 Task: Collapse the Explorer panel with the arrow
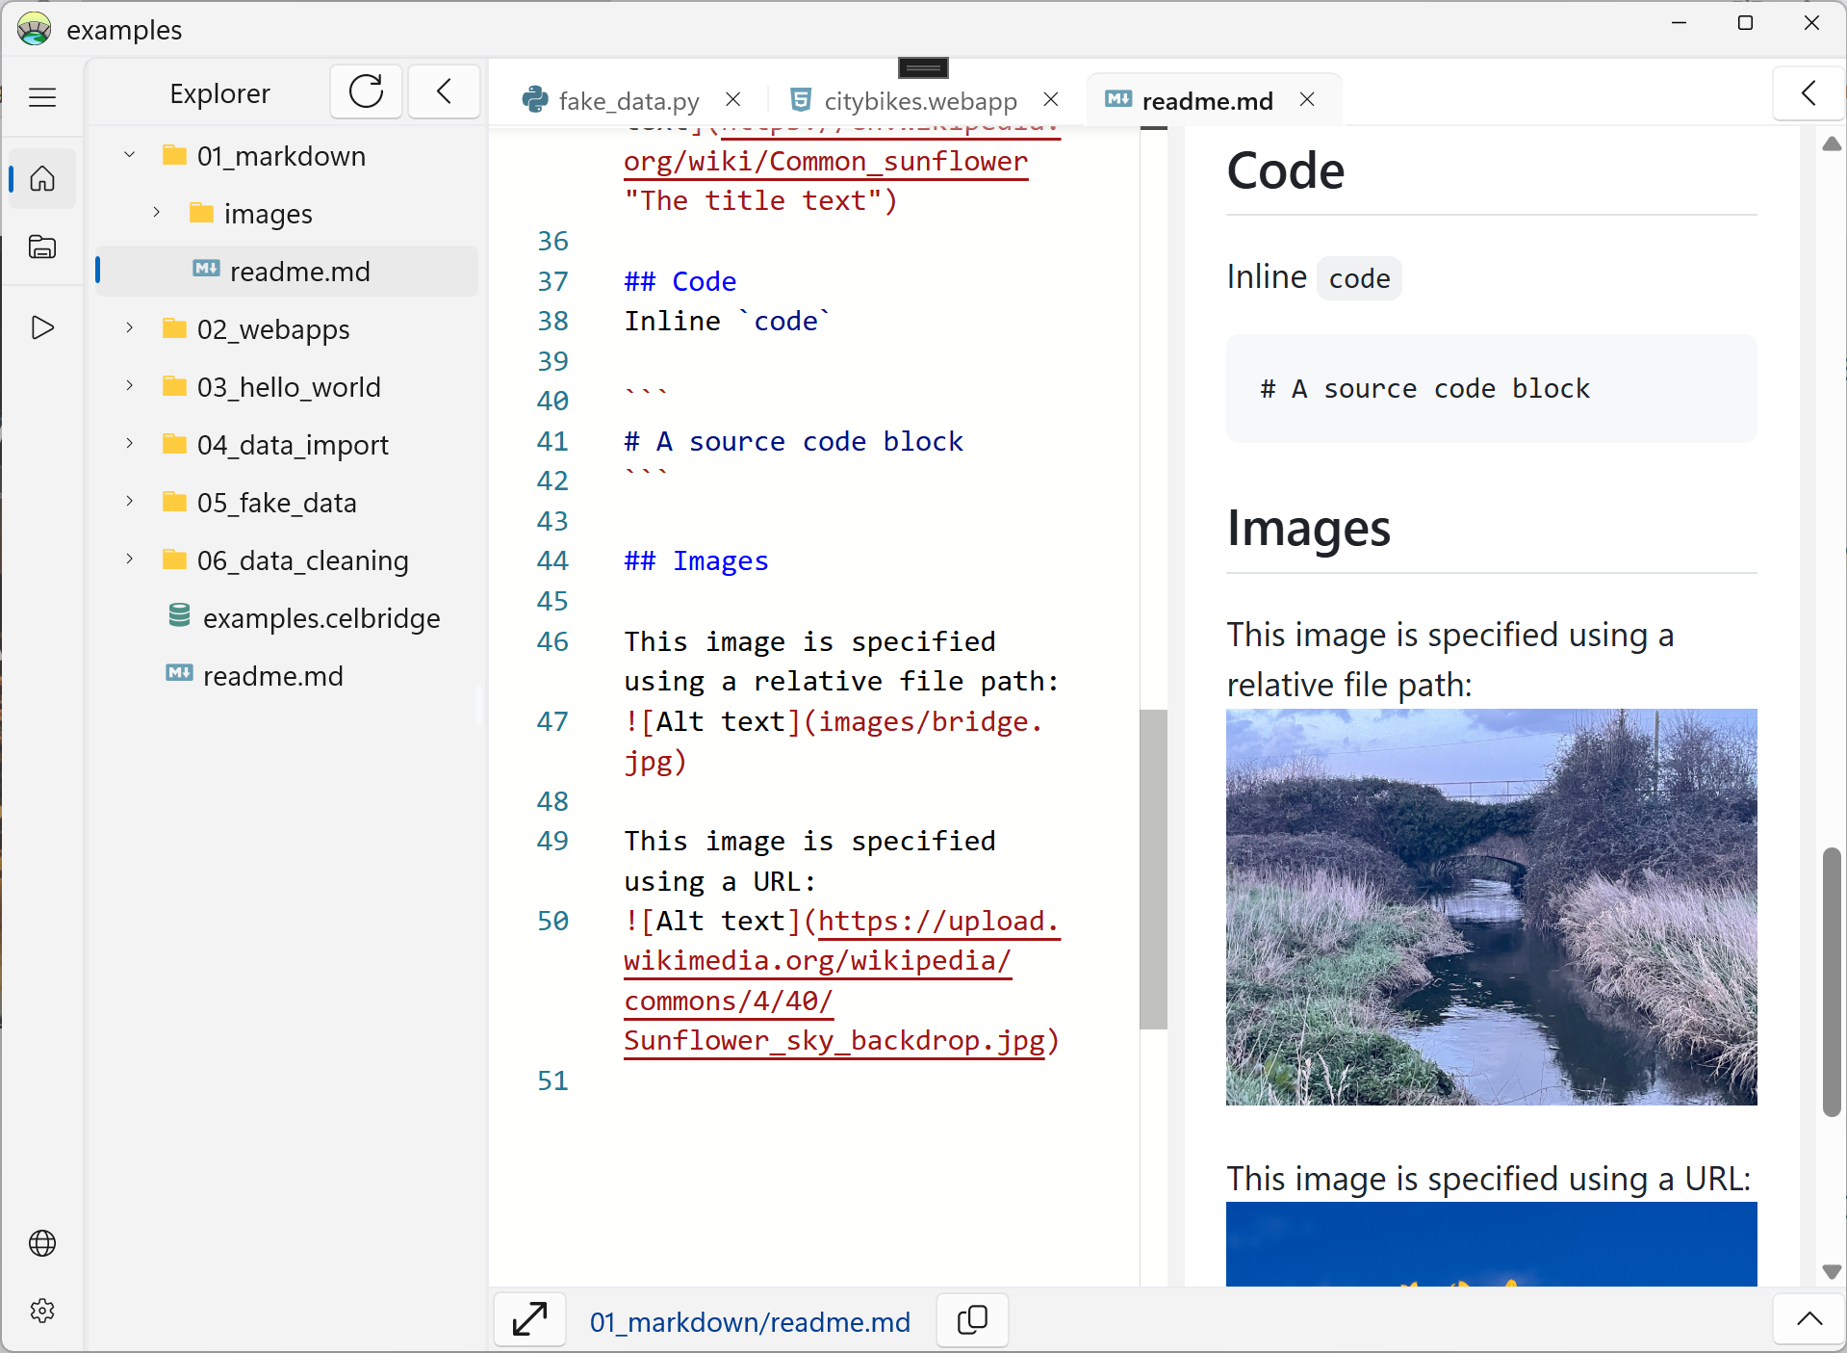click(444, 92)
